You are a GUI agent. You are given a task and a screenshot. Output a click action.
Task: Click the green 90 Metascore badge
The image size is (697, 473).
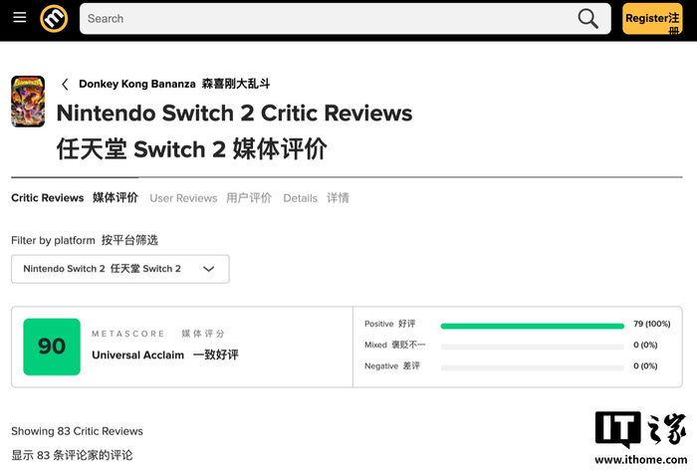point(52,347)
